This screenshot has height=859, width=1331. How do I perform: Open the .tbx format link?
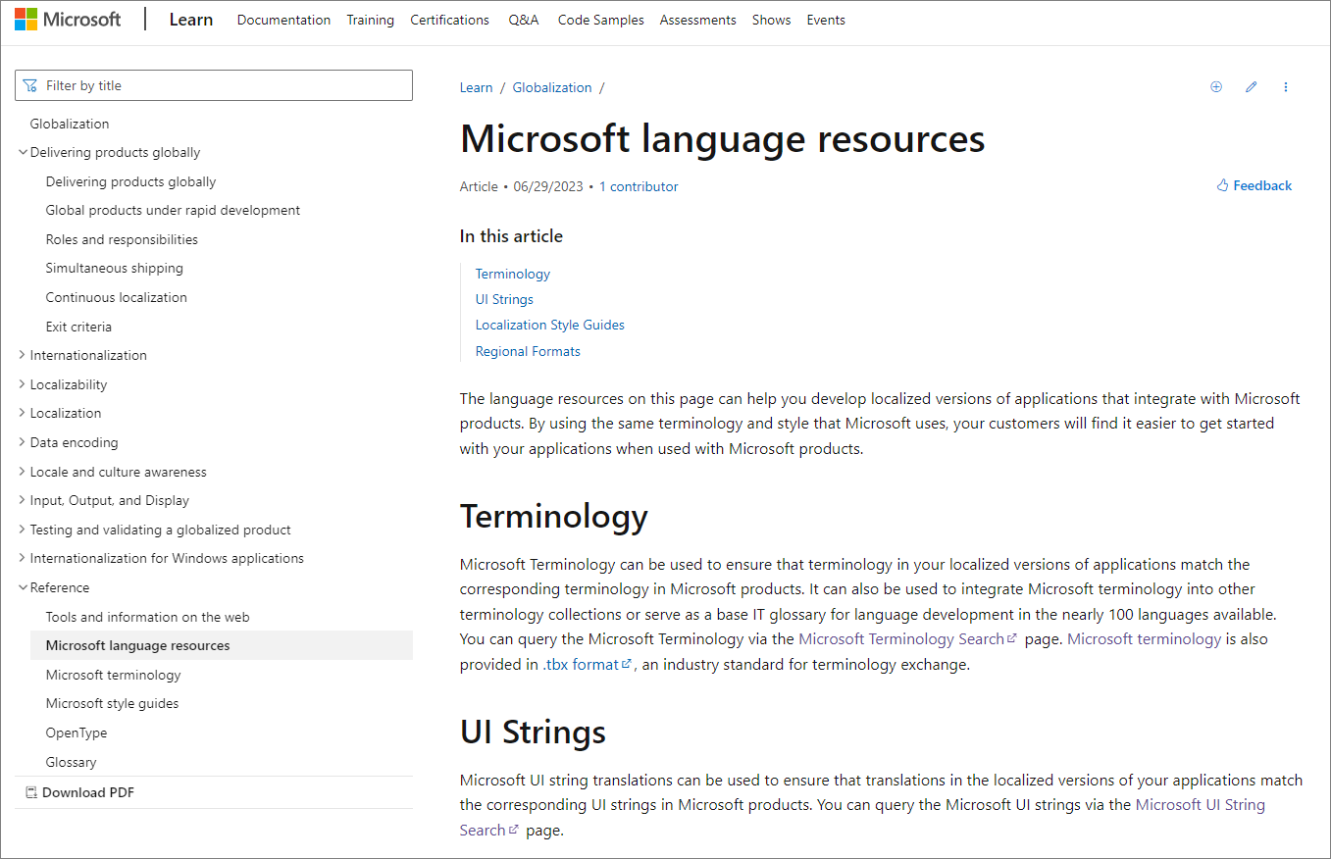point(588,664)
